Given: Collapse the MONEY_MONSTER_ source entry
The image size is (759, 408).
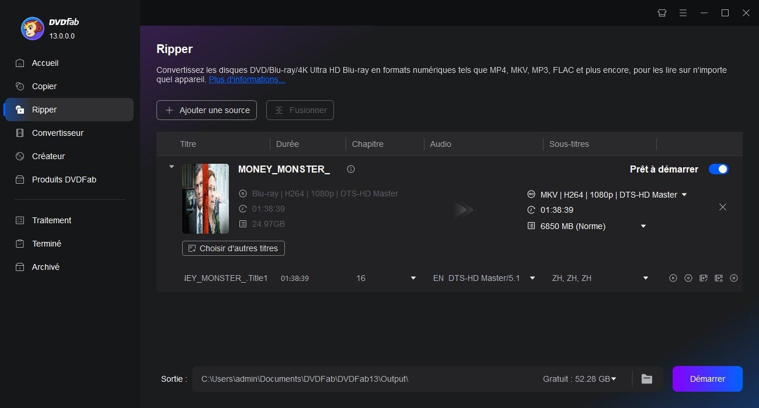Looking at the screenshot, I should [x=171, y=167].
